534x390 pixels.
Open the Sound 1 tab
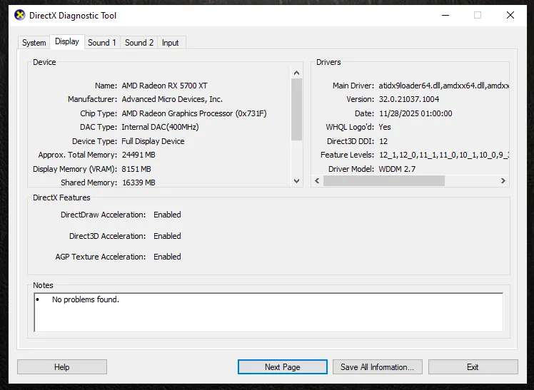click(x=102, y=43)
